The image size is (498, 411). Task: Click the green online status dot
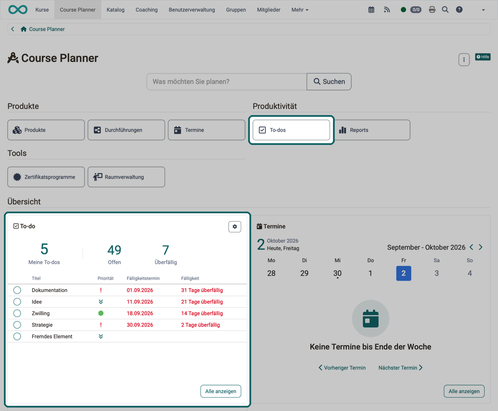(x=403, y=10)
